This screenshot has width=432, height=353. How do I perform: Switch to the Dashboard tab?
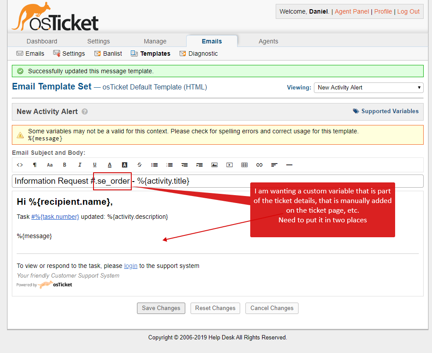click(42, 41)
